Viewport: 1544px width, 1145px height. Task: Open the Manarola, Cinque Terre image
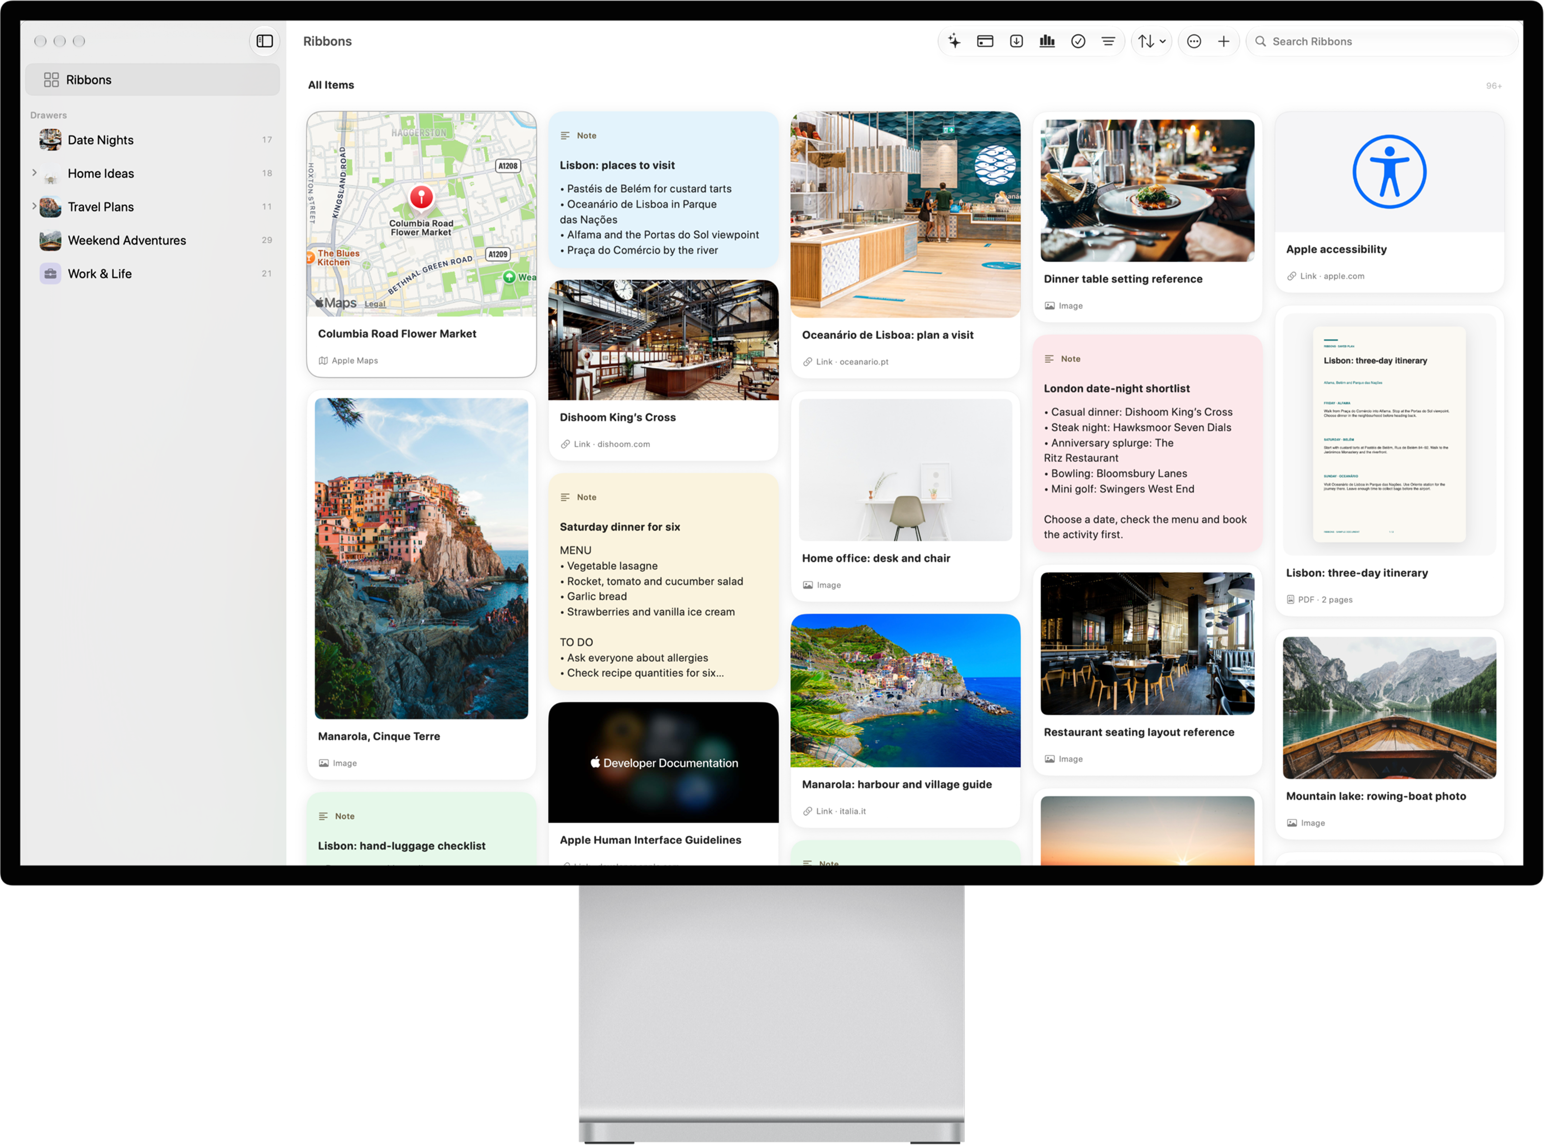421,559
